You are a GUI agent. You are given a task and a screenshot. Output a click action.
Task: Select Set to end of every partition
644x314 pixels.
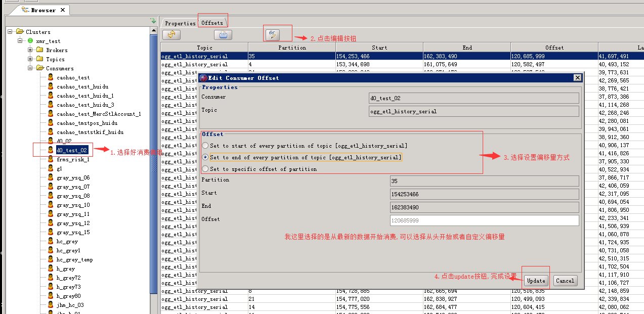pos(205,157)
